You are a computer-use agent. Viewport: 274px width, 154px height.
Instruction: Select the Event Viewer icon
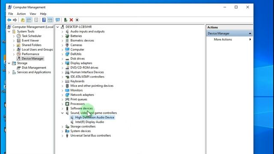(19, 41)
